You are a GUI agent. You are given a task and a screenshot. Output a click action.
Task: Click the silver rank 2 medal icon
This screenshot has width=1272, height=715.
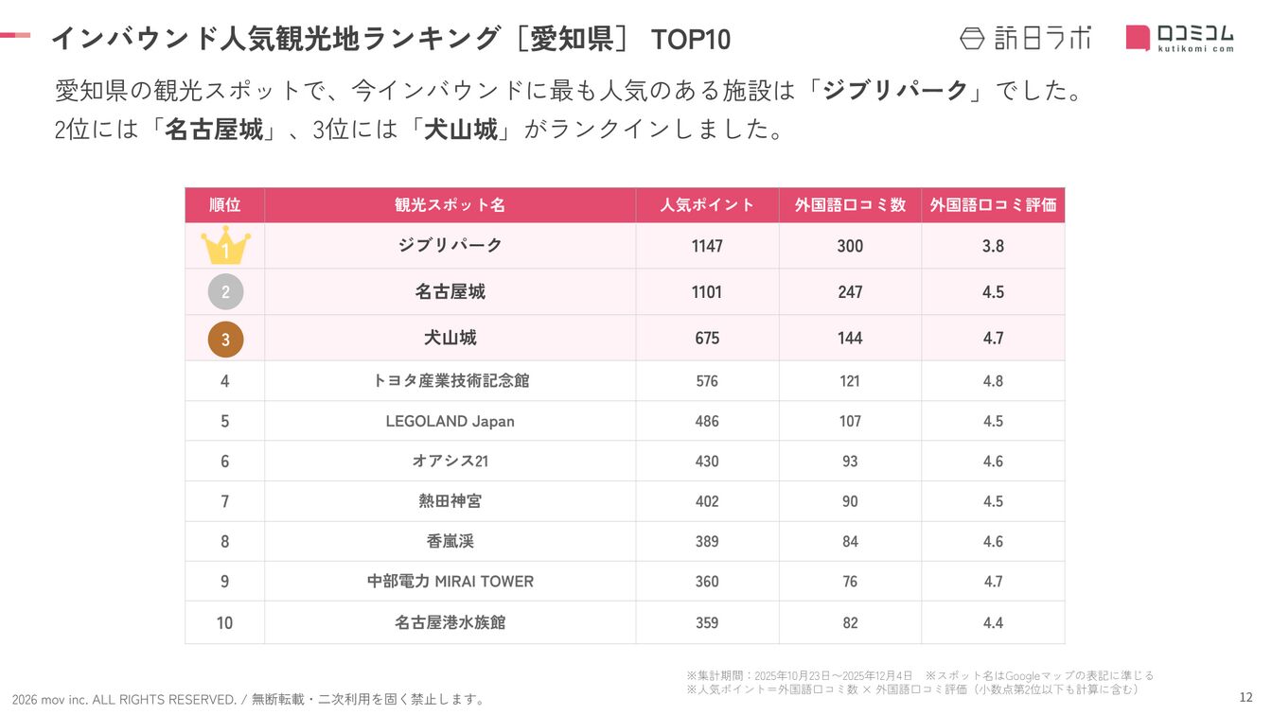(x=225, y=292)
